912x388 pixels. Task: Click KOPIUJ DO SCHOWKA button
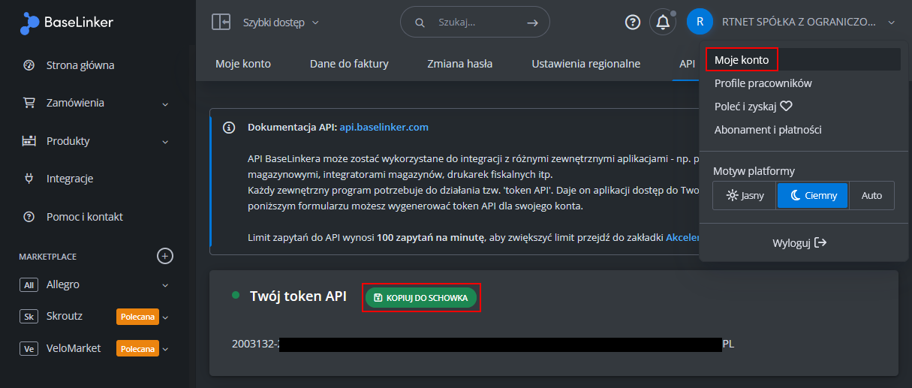coord(421,298)
